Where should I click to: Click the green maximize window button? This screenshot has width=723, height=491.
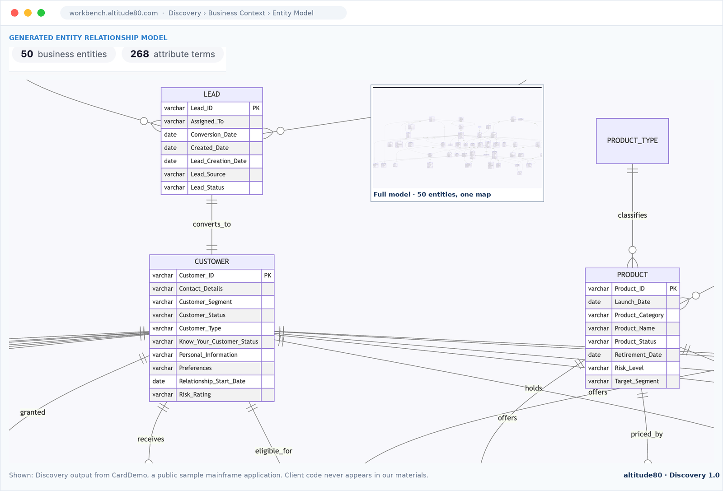tap(41, 13)
